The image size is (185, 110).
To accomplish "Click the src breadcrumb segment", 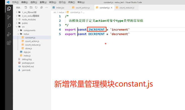I will [x=55, y=12].
